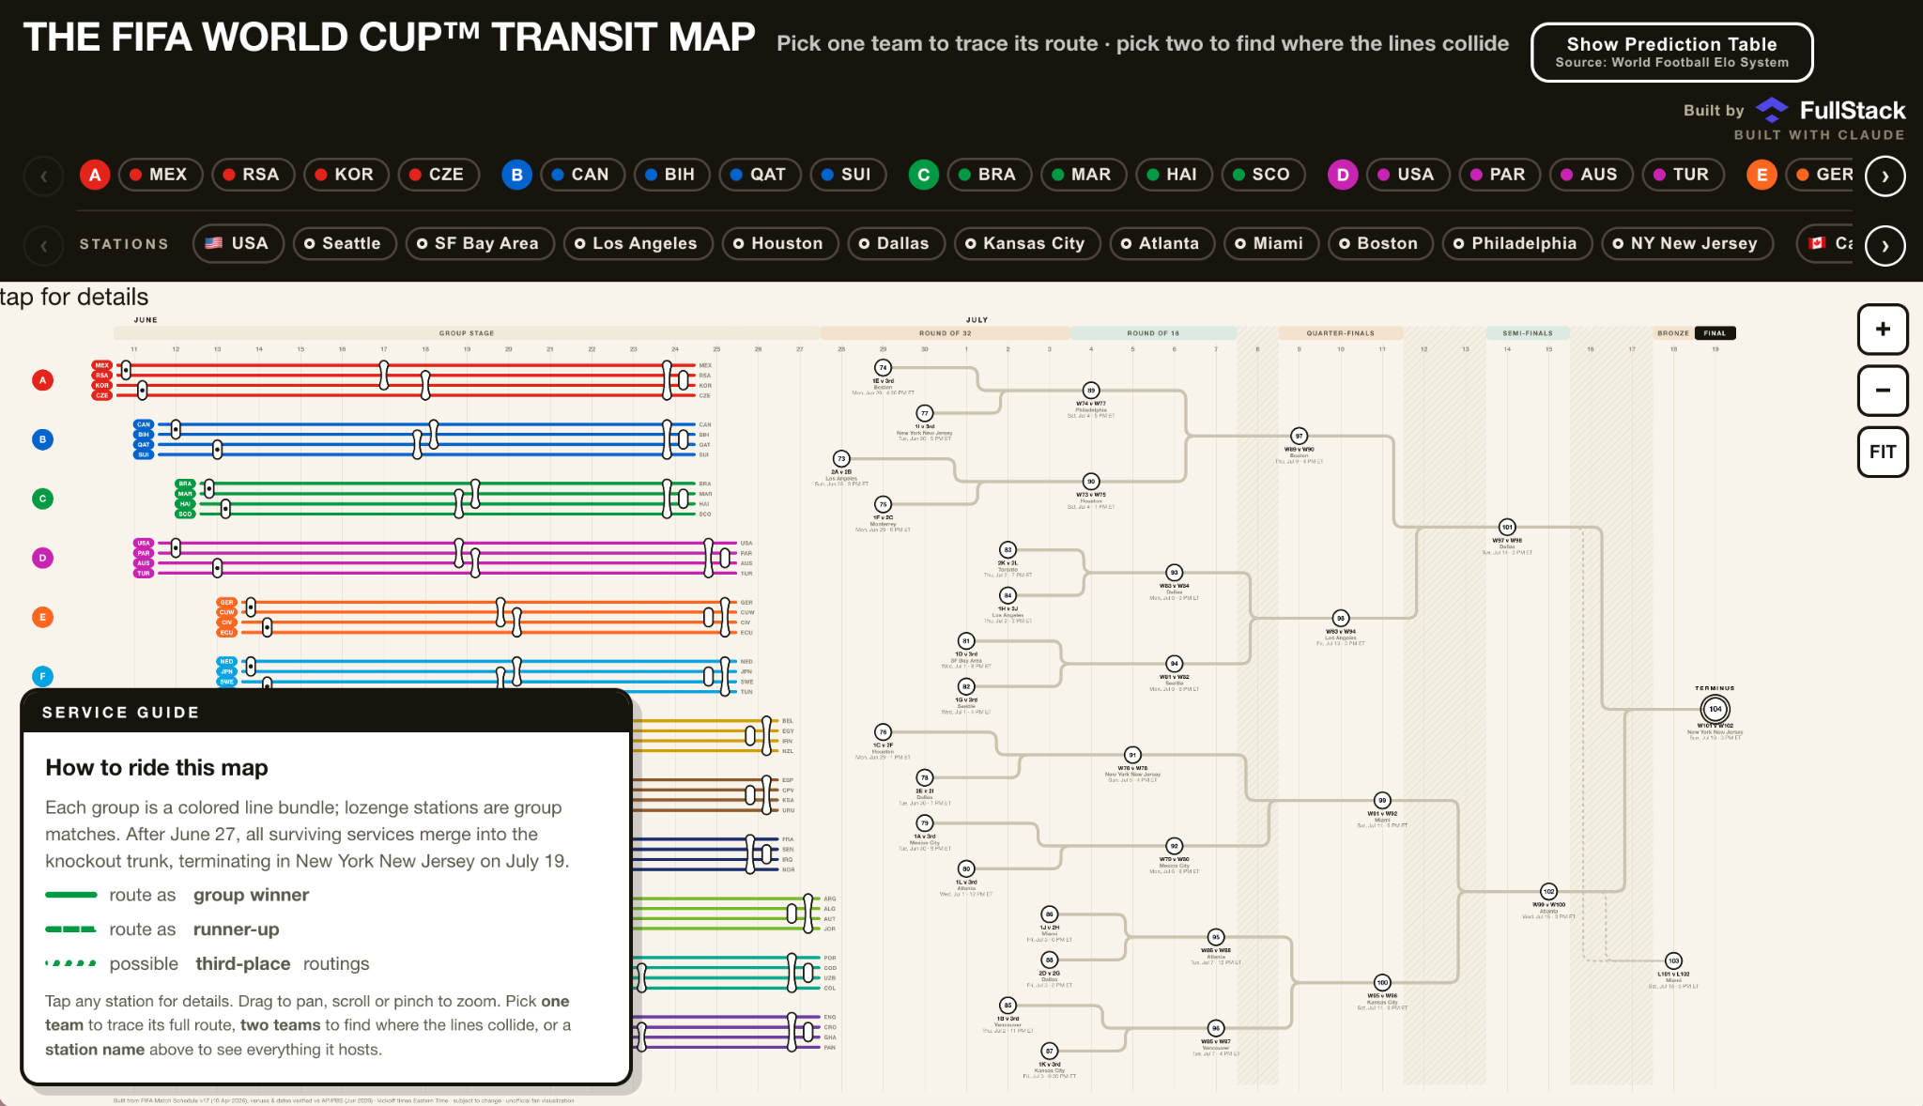Open match 102 semi-final station in Atlanta

pos(1548,892)
